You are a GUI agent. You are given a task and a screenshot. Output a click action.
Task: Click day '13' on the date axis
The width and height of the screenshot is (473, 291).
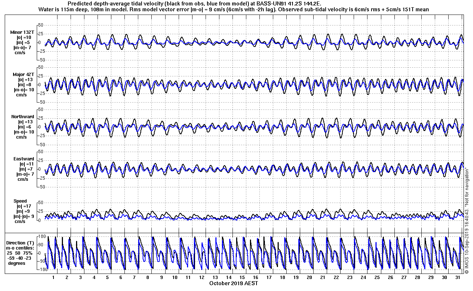215,278
